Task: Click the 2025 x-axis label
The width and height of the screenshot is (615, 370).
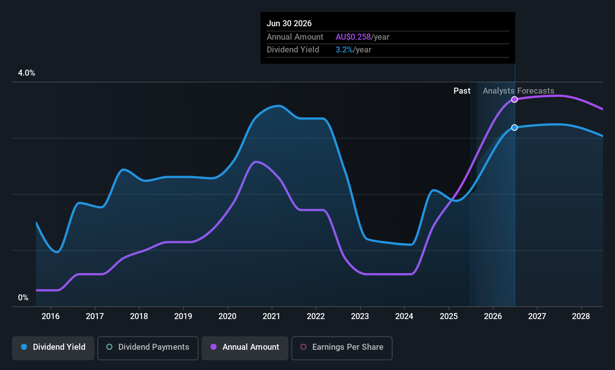Action: pos(449,316)
